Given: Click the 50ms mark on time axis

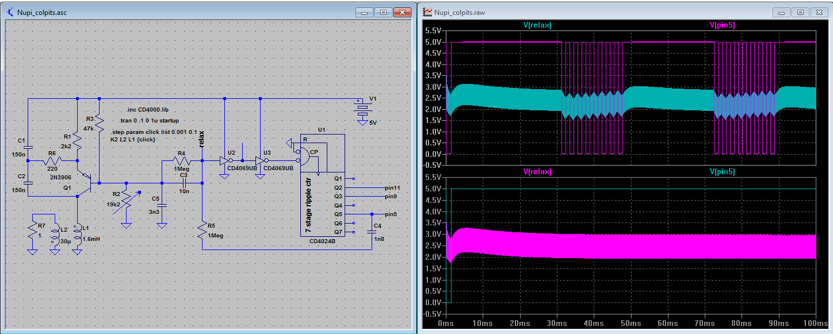Looking at the screenshot, I should point(631,324).
